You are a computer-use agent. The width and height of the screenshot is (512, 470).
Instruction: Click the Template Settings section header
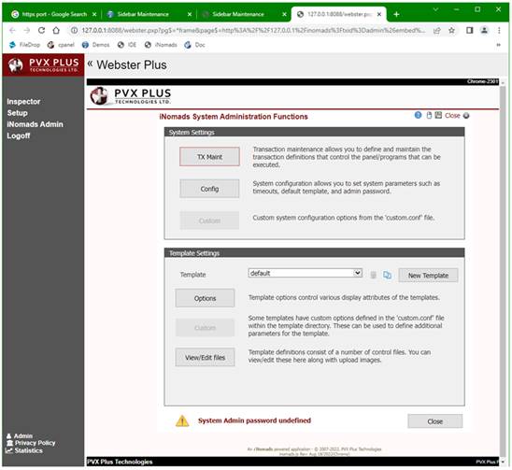[315, 253]
